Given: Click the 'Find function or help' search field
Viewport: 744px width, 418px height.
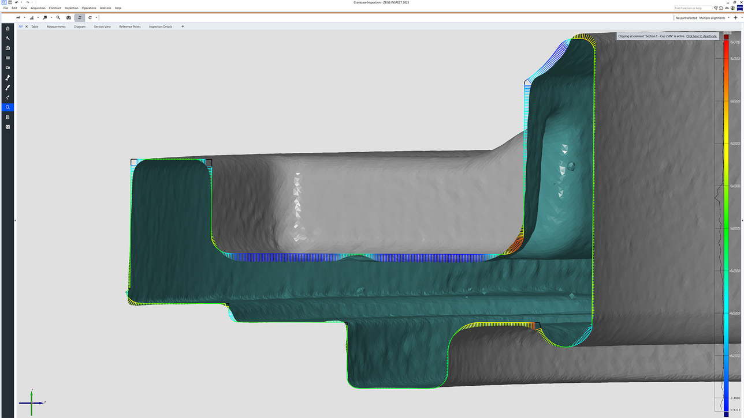Looking at the screenshot, I should pyautogui.click(x=693, y=8).
